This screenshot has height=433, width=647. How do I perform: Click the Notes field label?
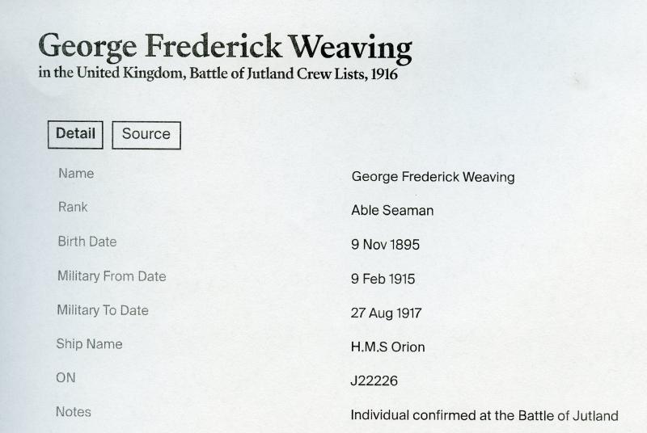tap(73, 412)
